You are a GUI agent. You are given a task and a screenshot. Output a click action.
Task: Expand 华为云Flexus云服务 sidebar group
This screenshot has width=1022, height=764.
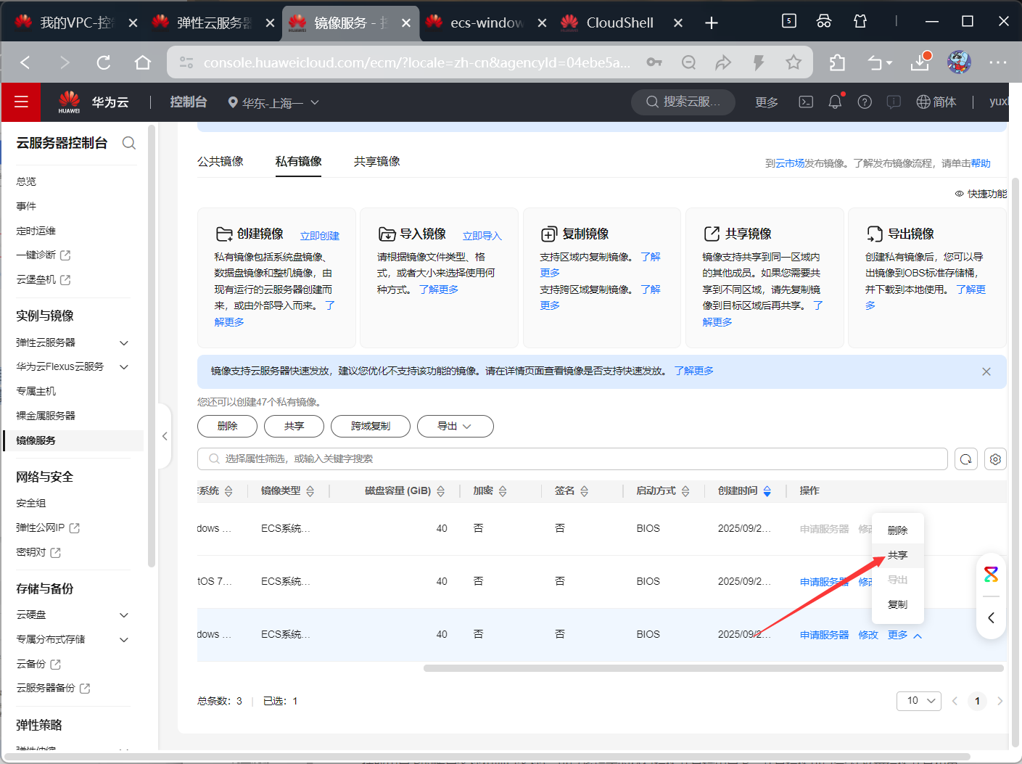coord(124,367)
